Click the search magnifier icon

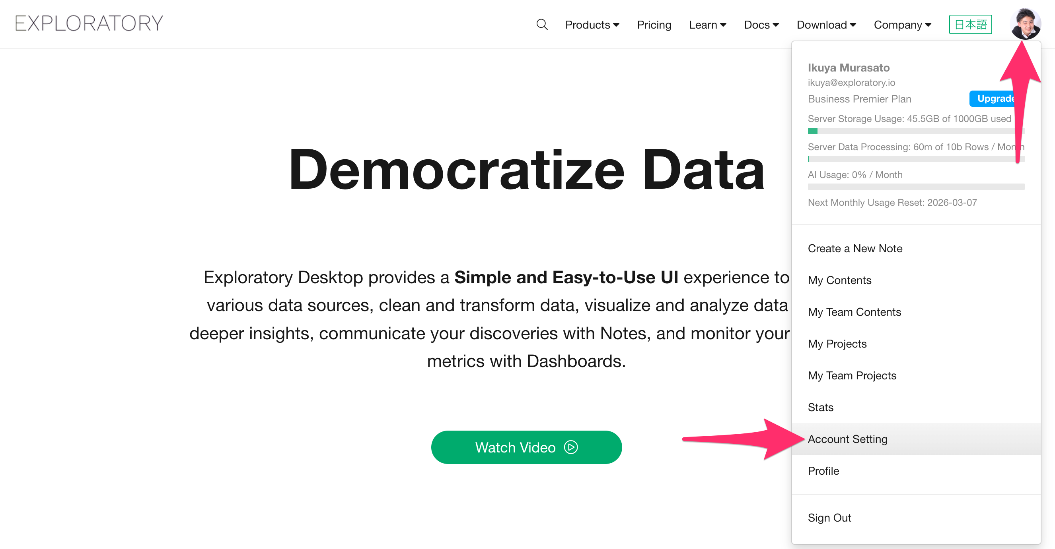pyautogui.click(x=541, y=25)
